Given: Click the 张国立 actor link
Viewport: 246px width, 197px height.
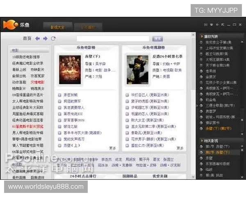Looking at the screenshot, I should pos(168,160).
